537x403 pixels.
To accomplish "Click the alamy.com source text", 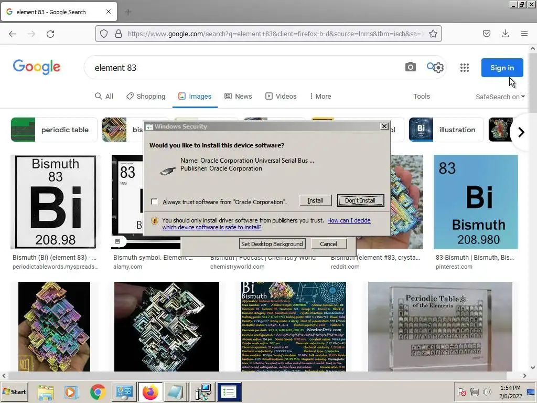I will click(127, 267).
